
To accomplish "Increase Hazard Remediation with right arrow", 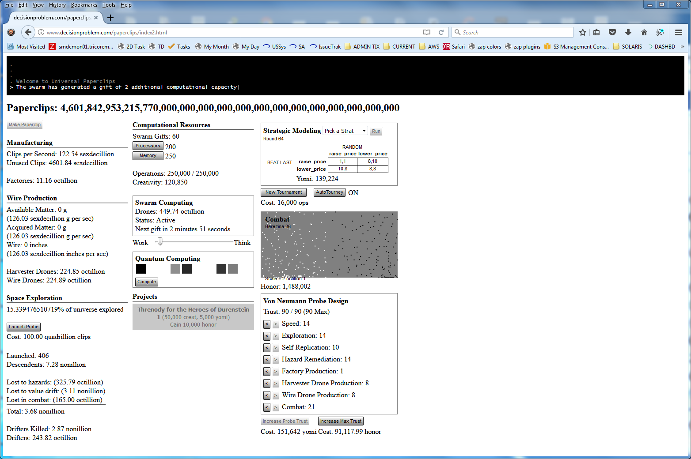I will 275,360.
